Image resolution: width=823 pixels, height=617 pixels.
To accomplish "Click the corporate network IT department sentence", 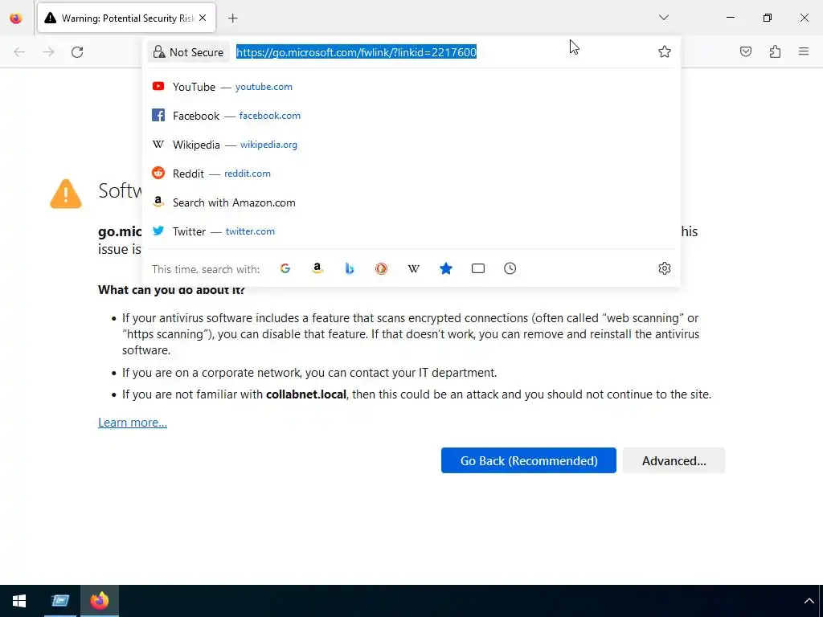I will click(309, 373).
